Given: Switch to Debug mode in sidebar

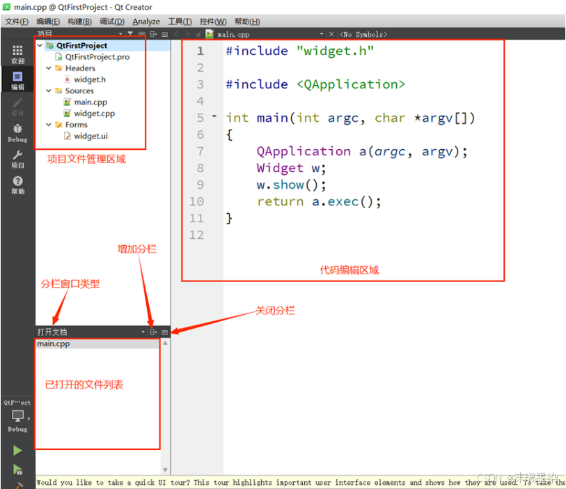Looking at the screenshot, I should [17, 133].
